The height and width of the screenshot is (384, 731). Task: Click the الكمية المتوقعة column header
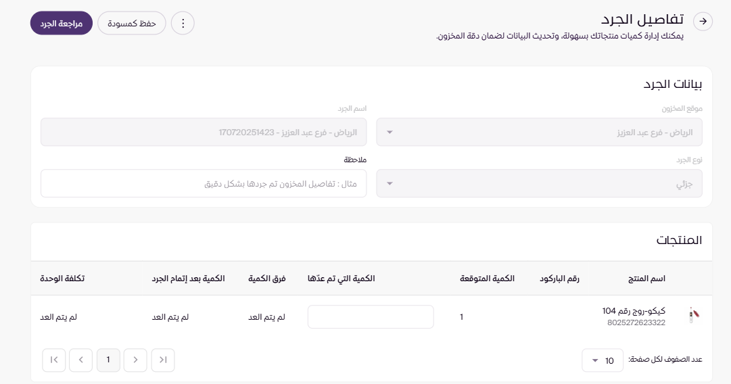point(487,279)
